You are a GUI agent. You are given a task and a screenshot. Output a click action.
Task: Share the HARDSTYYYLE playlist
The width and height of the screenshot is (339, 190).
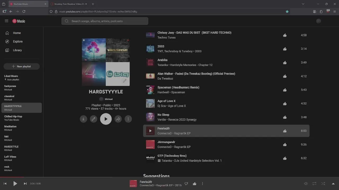coord(118,119)
